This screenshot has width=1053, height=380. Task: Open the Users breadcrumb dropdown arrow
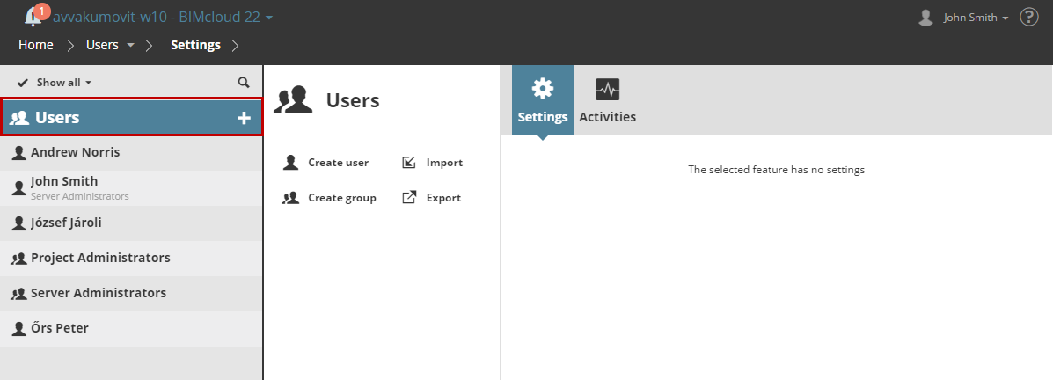131,45
